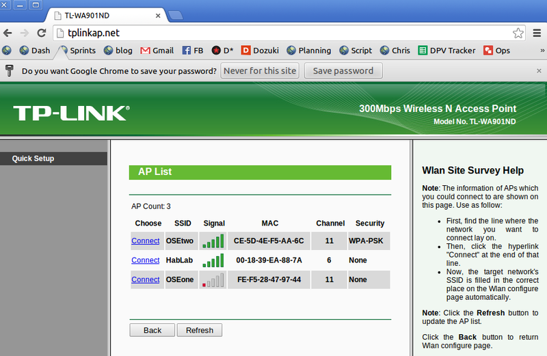The width and height of the screenshot is (547, 356).
Task: Click the AP List header bar
Action: 260,172
